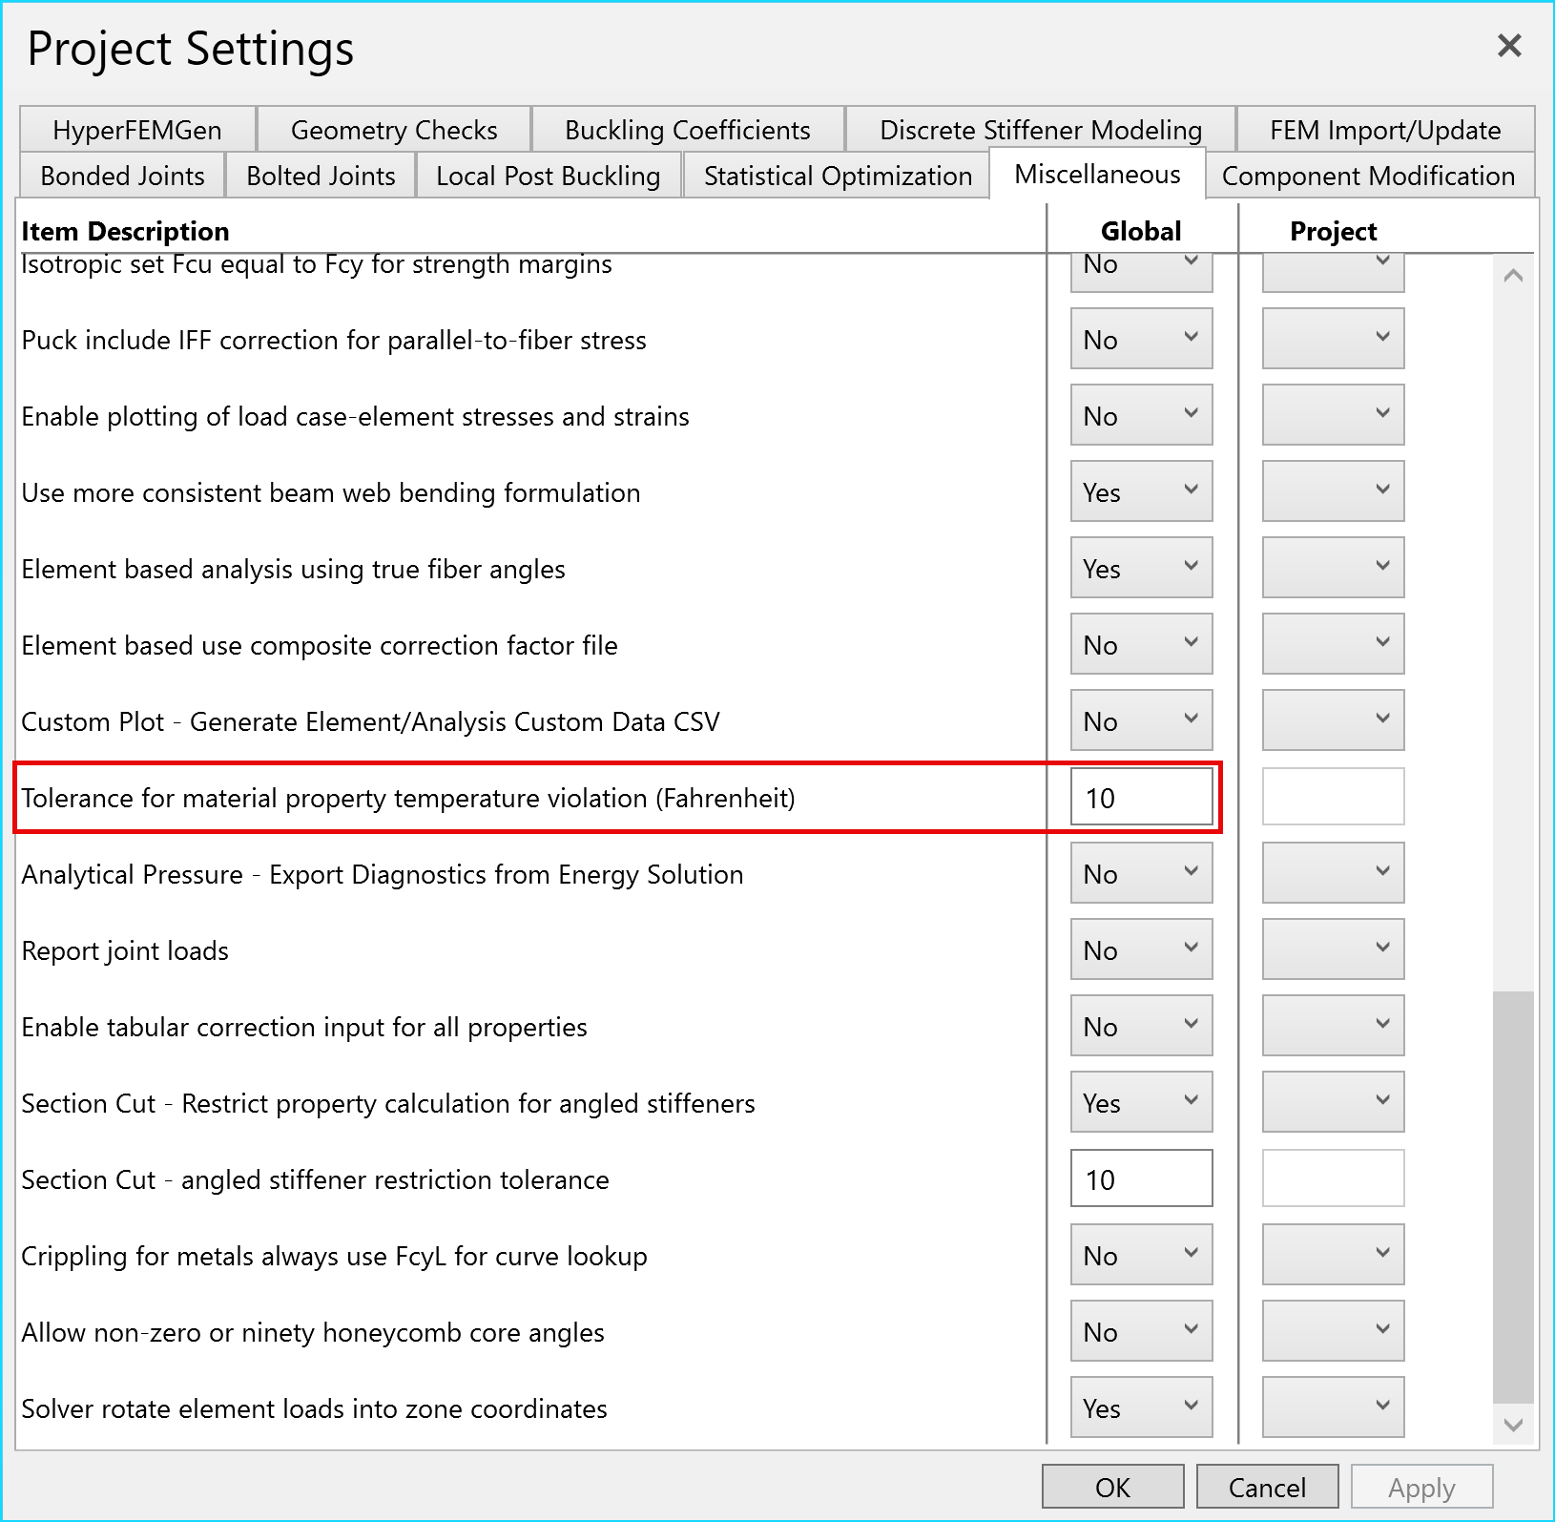Close the Project Settings dialog
Viewport: 1555px width, 1522px height.
[1508, 45]
